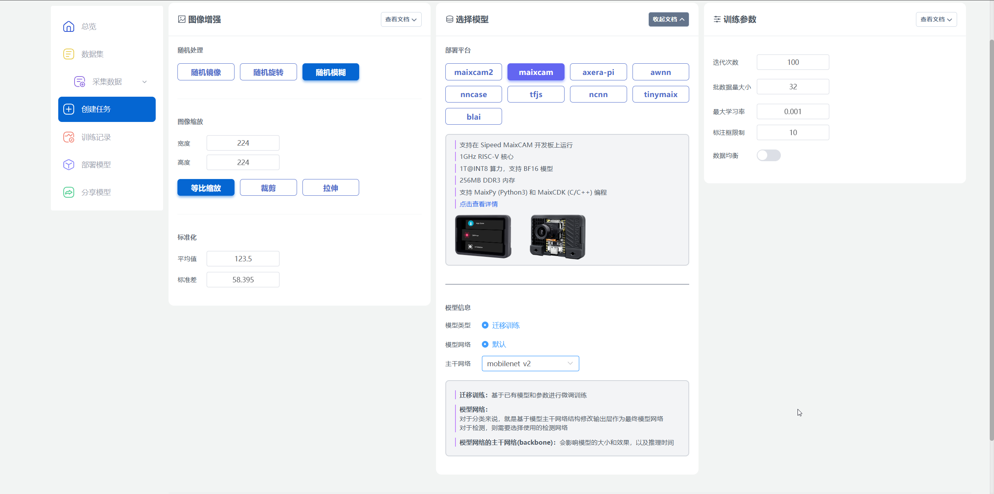994x494 pixels.
Task: Toggle the 数据均衡 switch
Action: (x=768, y=155)
